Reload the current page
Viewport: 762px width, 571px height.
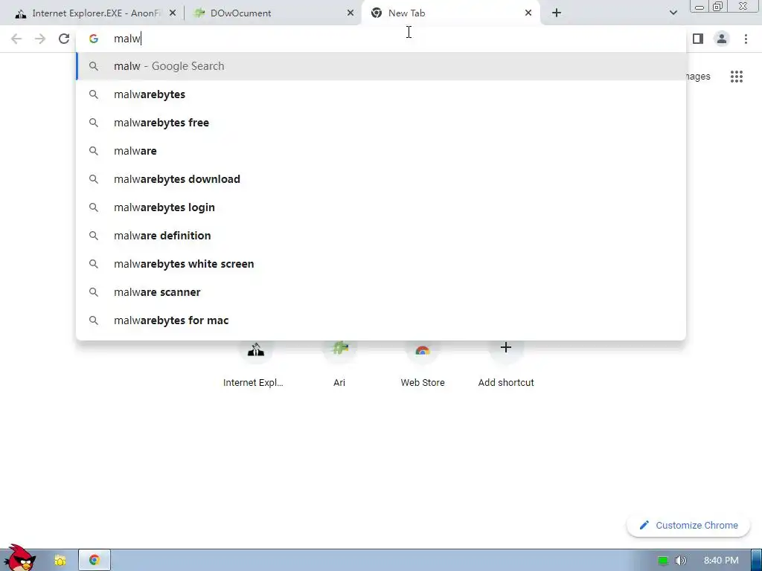64,39
